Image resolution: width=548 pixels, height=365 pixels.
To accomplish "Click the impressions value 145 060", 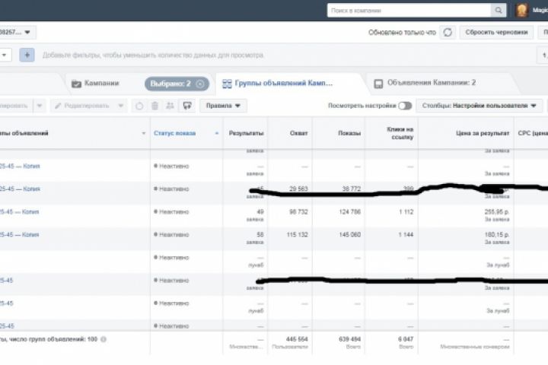I will 350,235.
